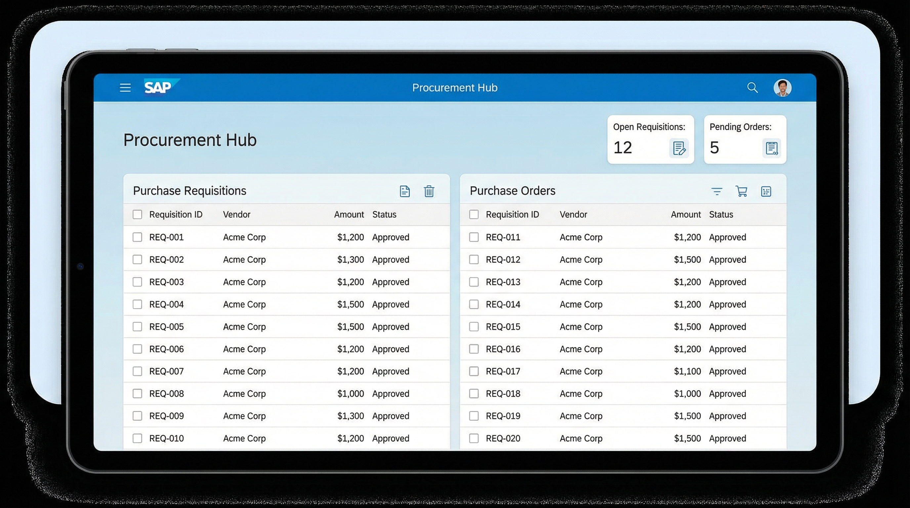Select the shopping cart icon in Purchase Orders
Viewport: 910px width, 508px height.
(x=741, y=191)
